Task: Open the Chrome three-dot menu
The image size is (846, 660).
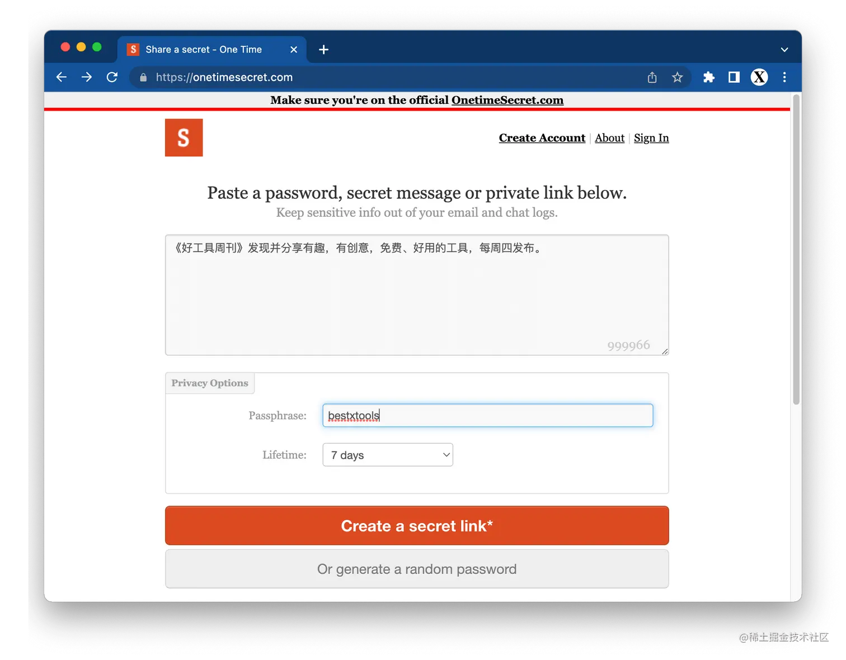Action: pos(784,77)
